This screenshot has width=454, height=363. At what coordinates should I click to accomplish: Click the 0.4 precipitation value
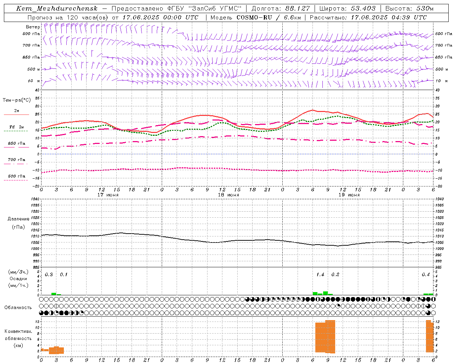coord(426,275)
